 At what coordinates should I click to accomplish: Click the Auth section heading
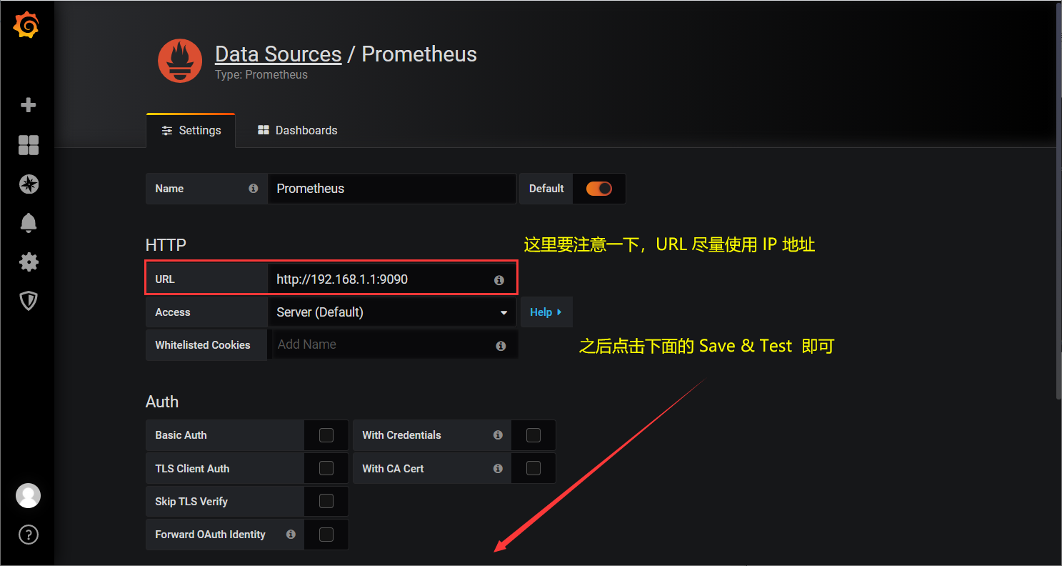tap(162, 402)
